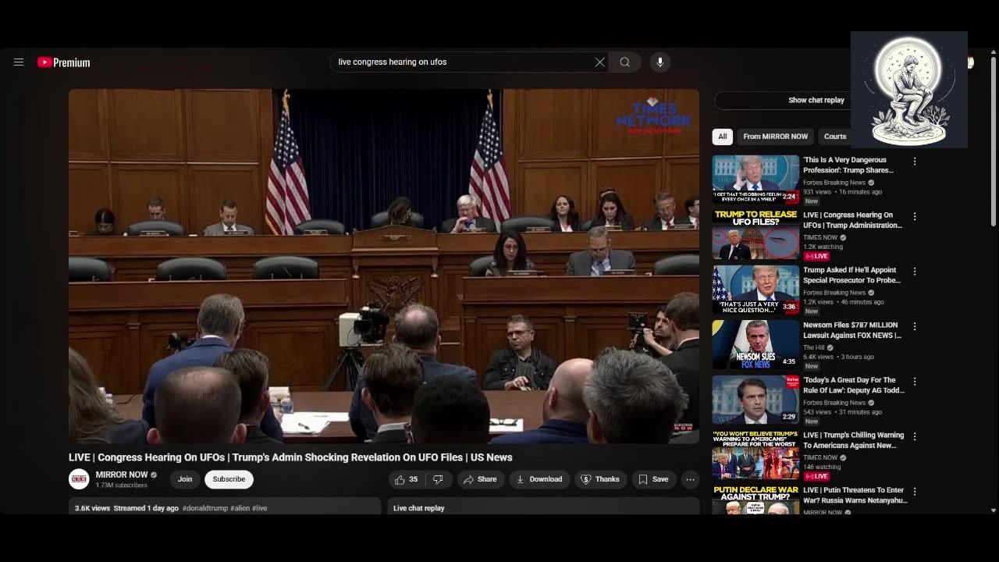Clear the search query with X icon
Viewport: 999px width, 562px height.
click(600, 62)
